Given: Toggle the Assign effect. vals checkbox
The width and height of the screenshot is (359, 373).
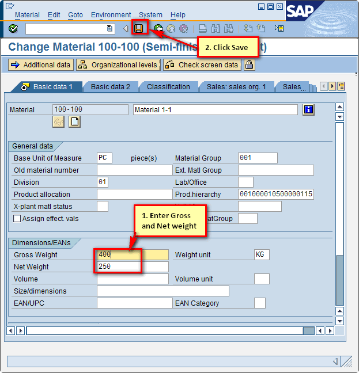Looking at the screenshot, I should [x=17, y=219].
